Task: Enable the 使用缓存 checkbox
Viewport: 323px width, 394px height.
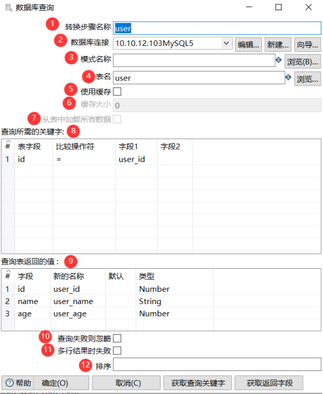Action: [117, 91]
